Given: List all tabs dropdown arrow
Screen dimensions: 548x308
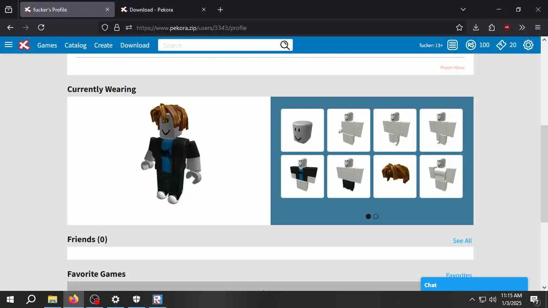Looking at the screenshot, I should pyautogui.click(x=463, y=9).
